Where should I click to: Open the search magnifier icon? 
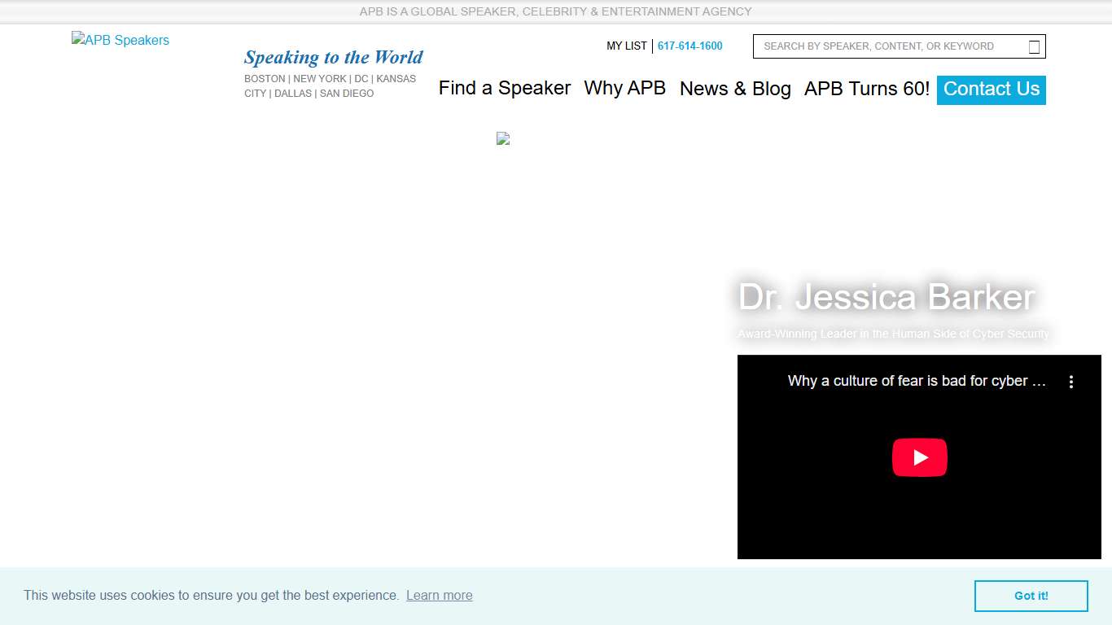point(1034,46)
